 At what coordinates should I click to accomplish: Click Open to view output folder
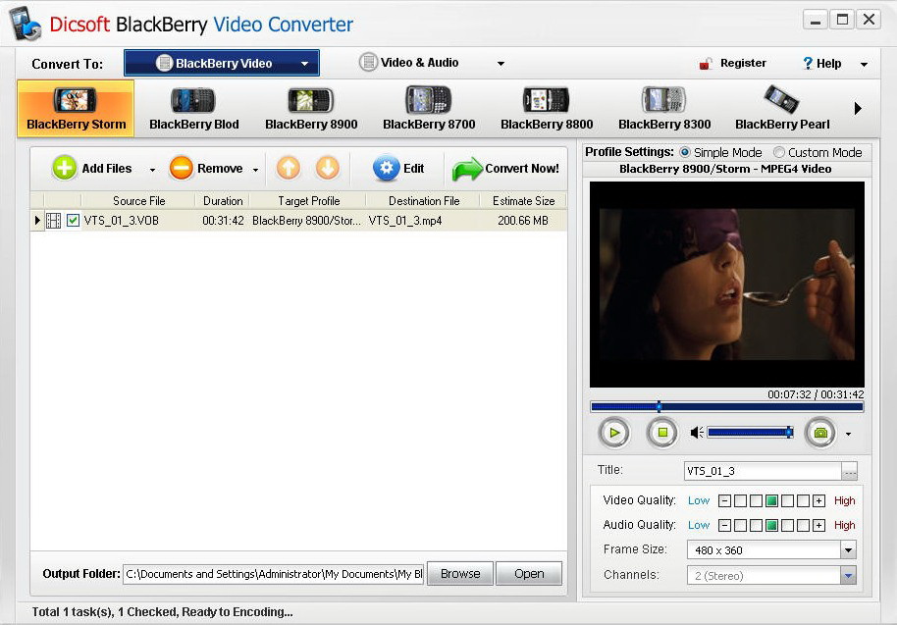click(529, 574)
